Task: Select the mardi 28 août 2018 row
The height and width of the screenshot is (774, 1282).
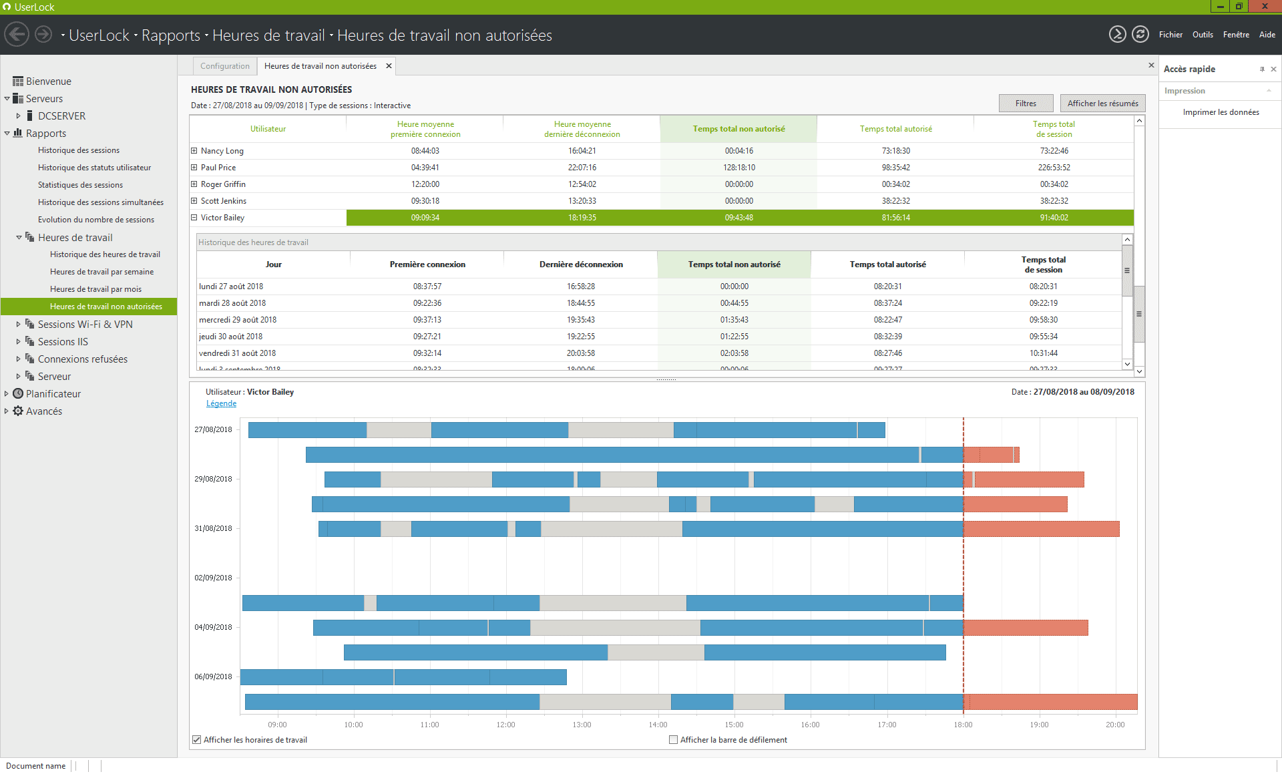Action: click(x=659, y=303)
